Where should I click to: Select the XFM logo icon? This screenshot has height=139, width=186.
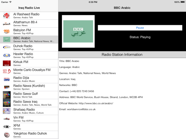[x=7, y=127]
